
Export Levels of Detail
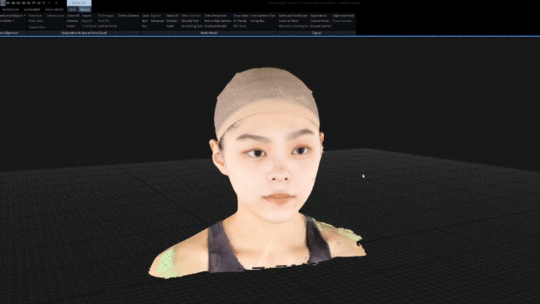pyautogui.click(x=289, y=21)
